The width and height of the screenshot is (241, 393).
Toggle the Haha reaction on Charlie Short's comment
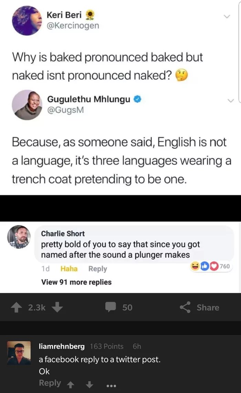pos(69,269)
